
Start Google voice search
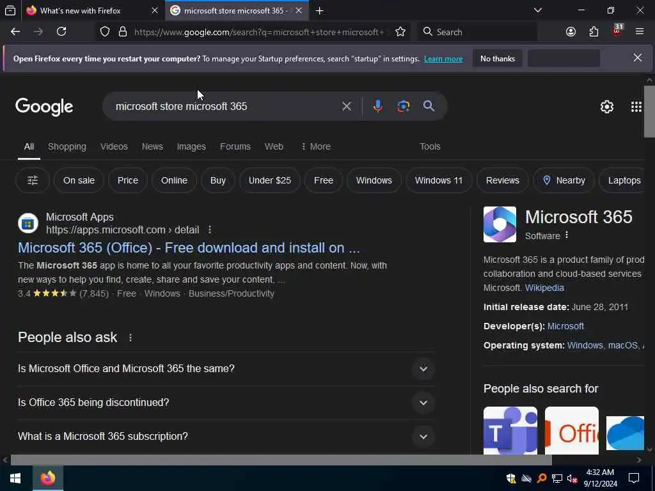pyautogui.click(x=377, y=107)
